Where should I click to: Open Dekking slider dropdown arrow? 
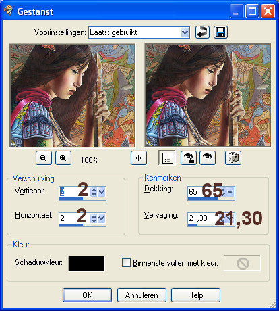coord(230,192)
